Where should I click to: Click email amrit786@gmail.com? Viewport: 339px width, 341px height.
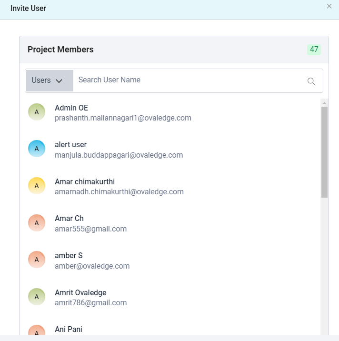[x=90, y=303]
